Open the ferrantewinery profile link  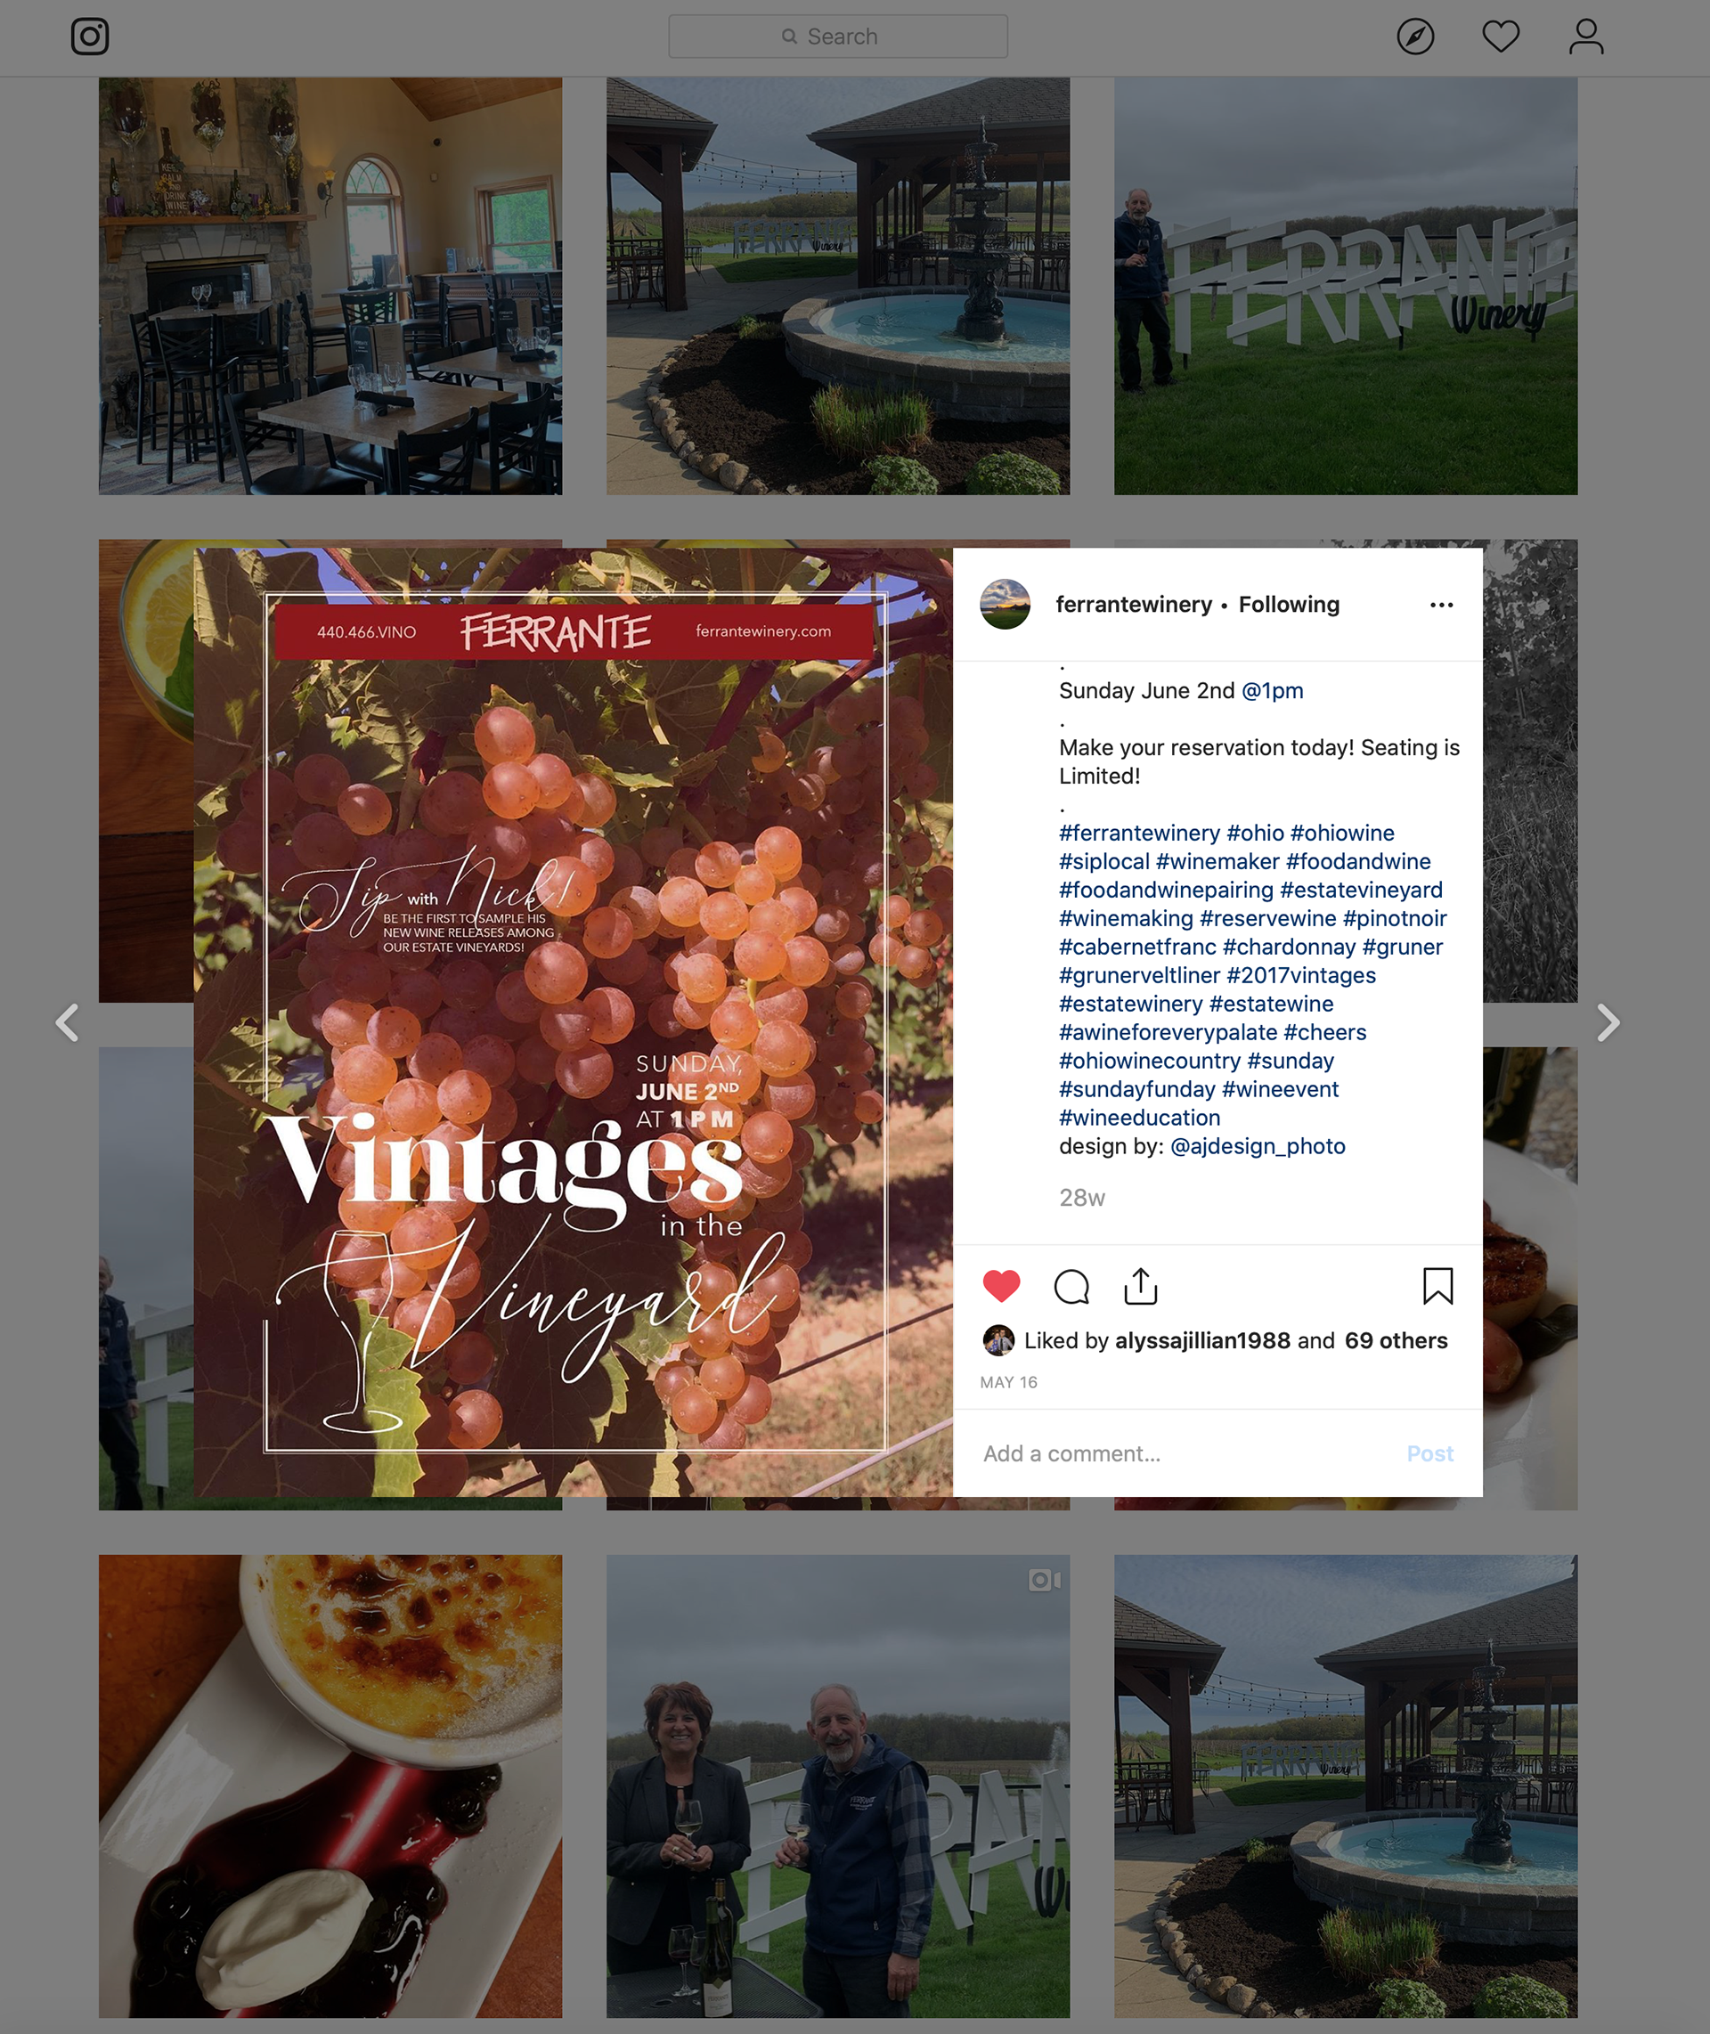coord(1133,605)
